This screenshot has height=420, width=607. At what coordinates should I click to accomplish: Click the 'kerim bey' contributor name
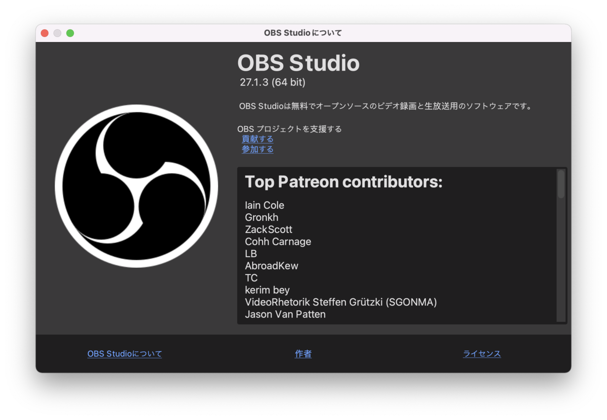point(267,290)
